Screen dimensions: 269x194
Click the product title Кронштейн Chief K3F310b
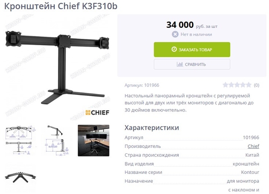(x=61, y=6)
